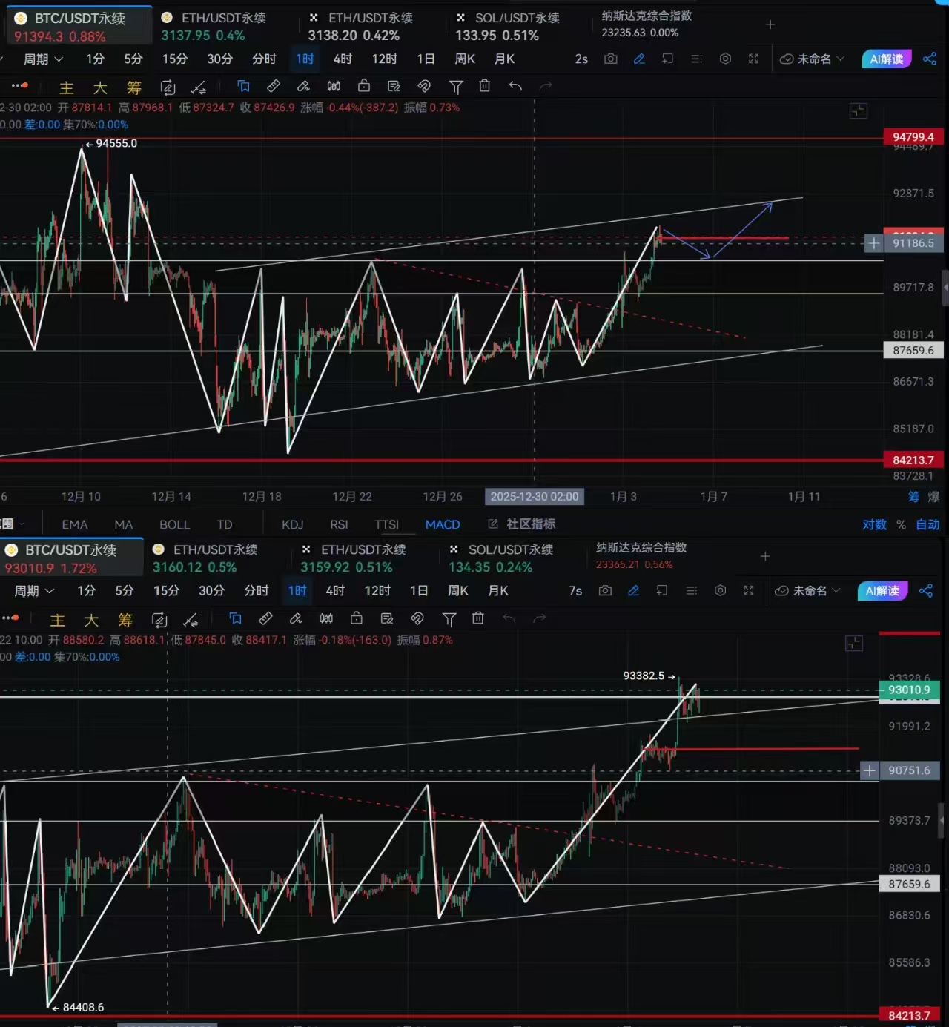The width and height of the screenshot is (949, 1027).
Task: Open screenshot camera tool in upper chart
Action: click(610, 59)
